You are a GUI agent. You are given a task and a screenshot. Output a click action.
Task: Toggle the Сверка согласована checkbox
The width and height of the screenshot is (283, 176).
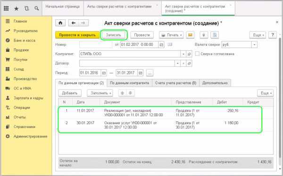click(197, 54)
